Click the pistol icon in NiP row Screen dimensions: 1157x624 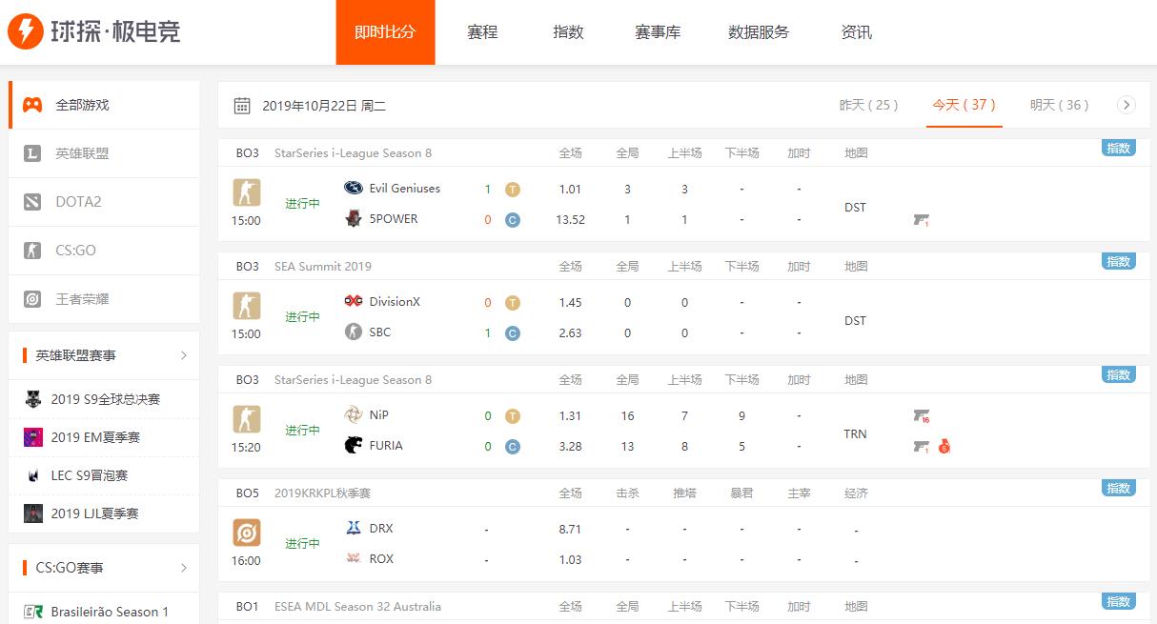921,416
